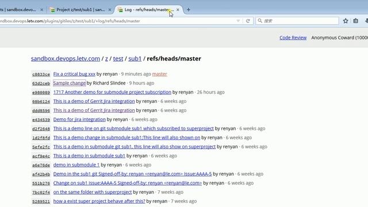
Task: Focus the browser search box
Action: pyautogui.click(x=297, y=21)
